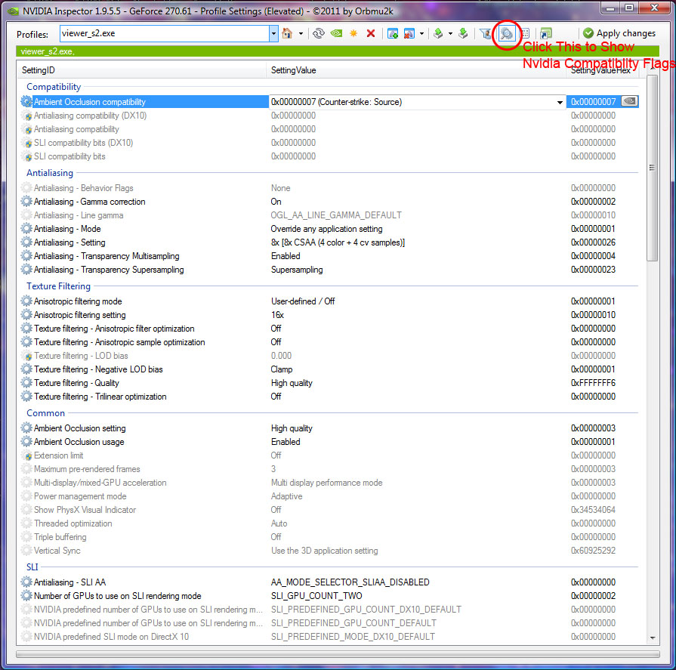Viewport: 676px width, 670px height.
Task: Click the '8x [8x CSAA (4 color + 4 cv samples)]' value
Action: coord(338,242)
